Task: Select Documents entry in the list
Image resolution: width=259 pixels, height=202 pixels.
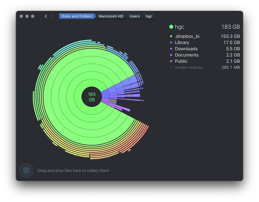Action: [186, 55]
